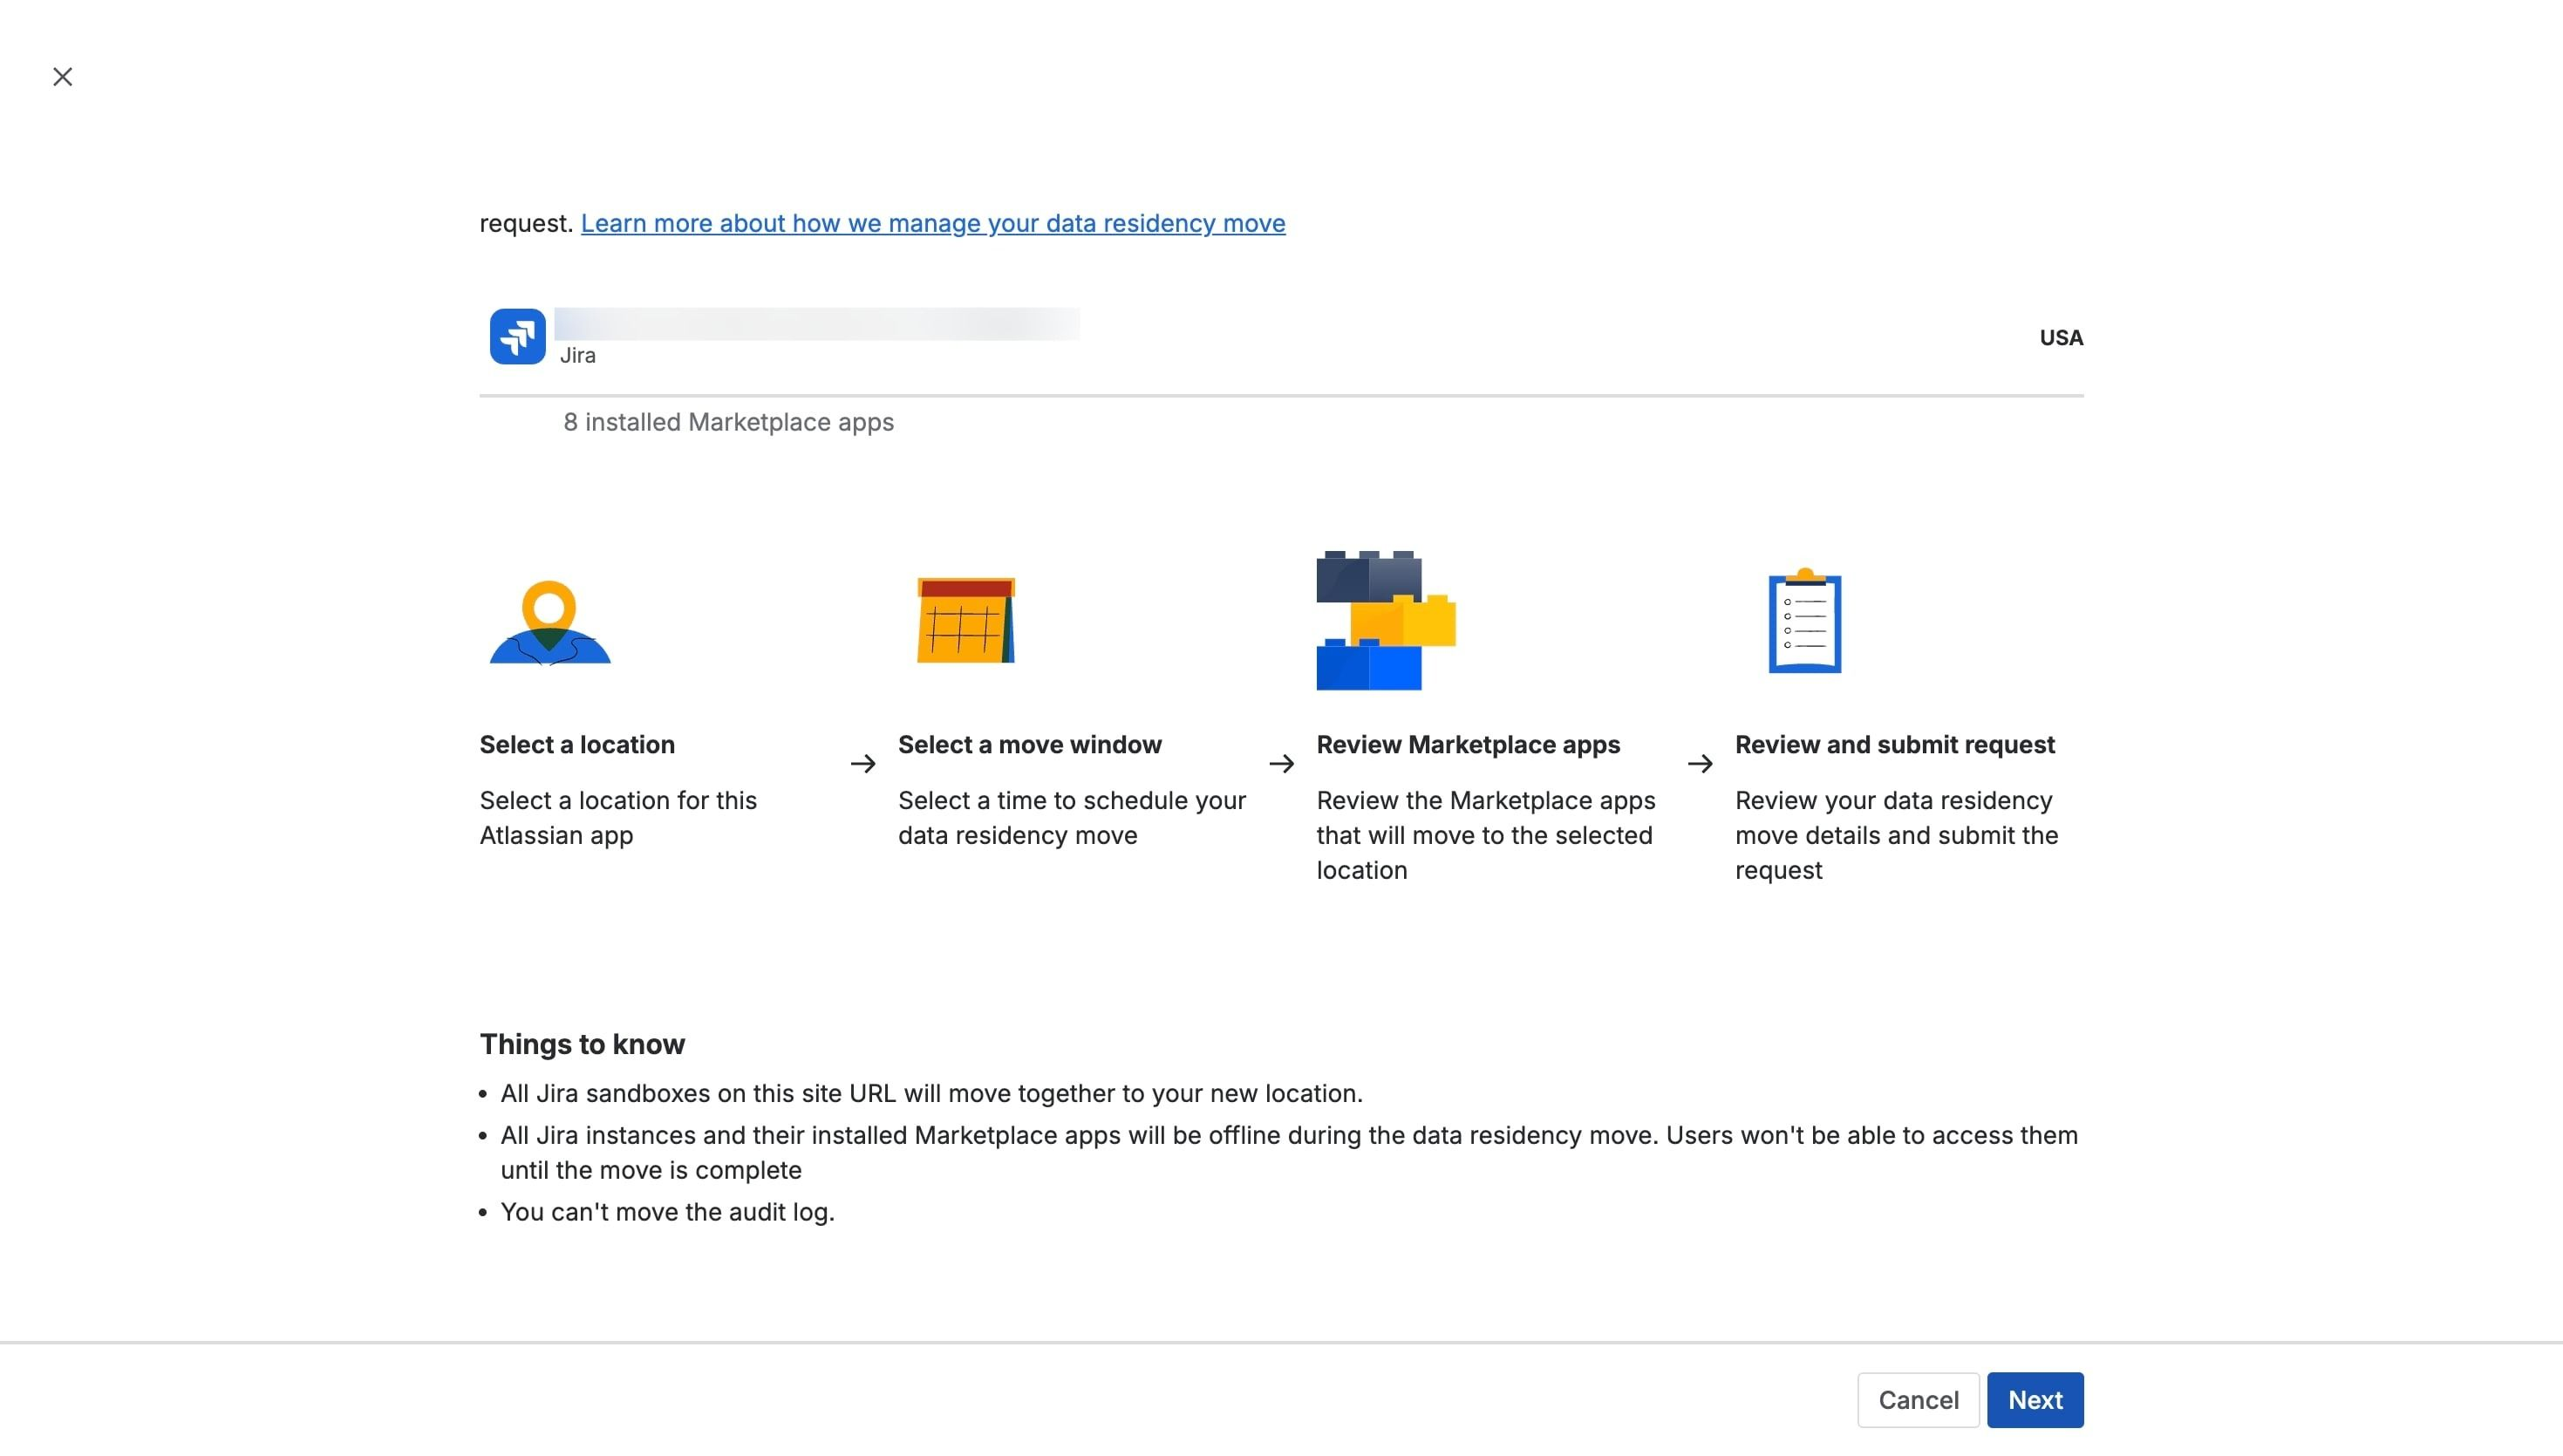The width and height of the screenshot is (2563, 1456).
Task: Close the data residency move dialog
Action: tap(62, 77)
